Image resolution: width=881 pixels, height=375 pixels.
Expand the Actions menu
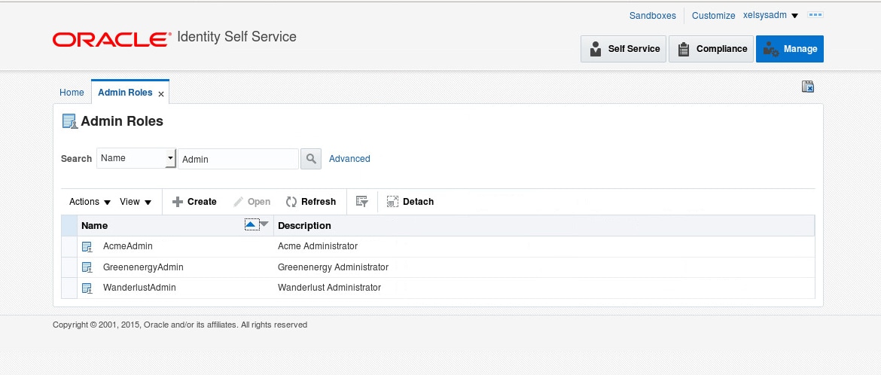click(90, 202)
